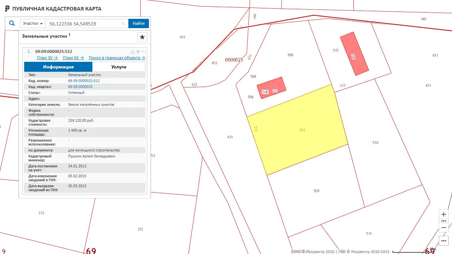
Task: Click parcel label 510 on the map
Action: coord(375,143)
